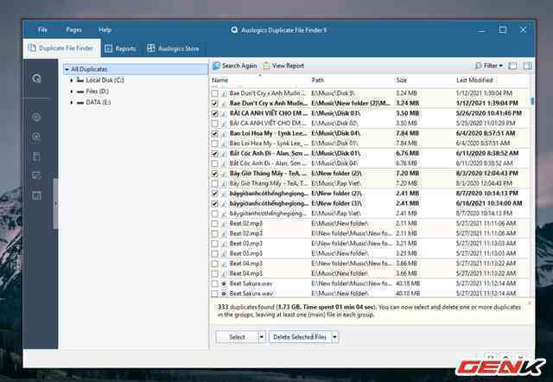Click the first pane layout icon beside Filter
The image size is (553, 382).
(x=512, y=66)
